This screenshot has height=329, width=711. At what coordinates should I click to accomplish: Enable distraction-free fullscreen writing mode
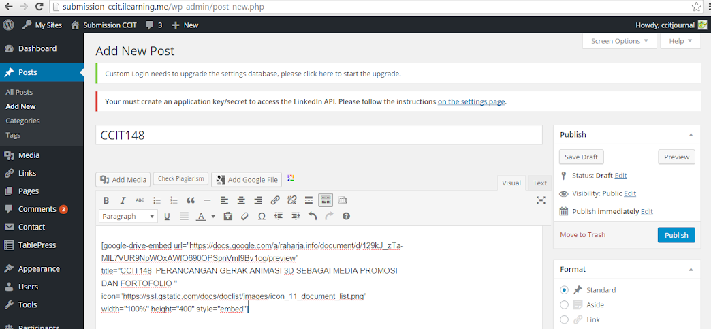541,200
